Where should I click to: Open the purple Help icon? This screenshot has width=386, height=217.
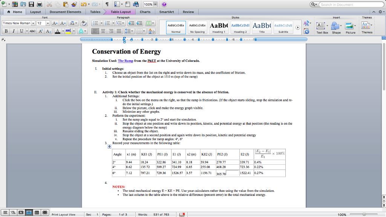pos(164,5)
